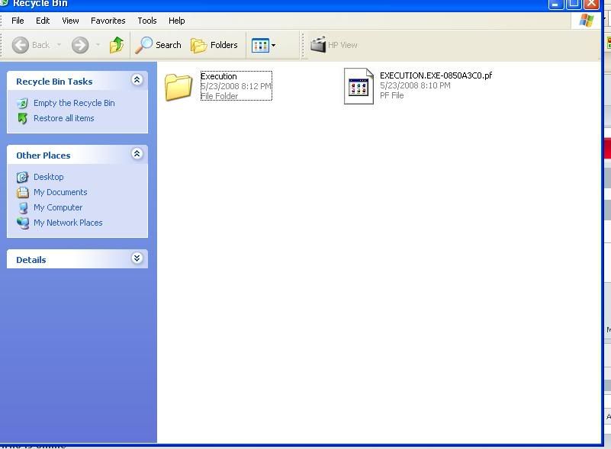Click Restore all items link
Viewport: 611px width, 449px height.
(x=64, y=118)
